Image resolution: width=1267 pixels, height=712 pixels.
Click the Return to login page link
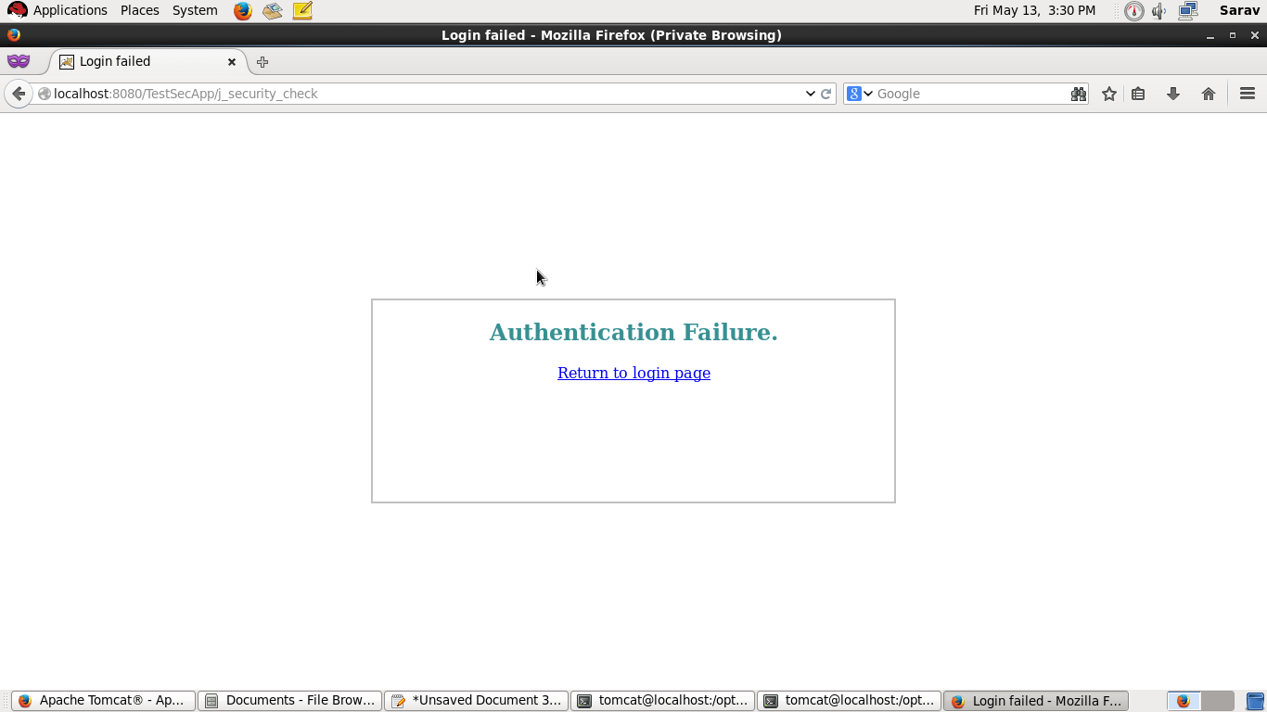[x=633, y=373]
